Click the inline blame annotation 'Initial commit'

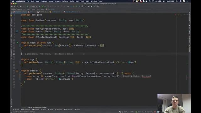[64, 54]
